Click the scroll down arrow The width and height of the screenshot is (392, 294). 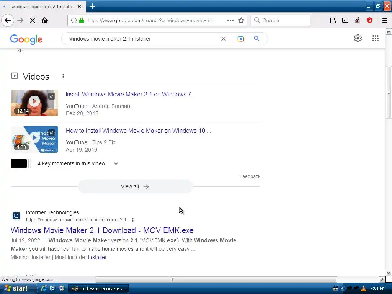click(x=389, y=273)
